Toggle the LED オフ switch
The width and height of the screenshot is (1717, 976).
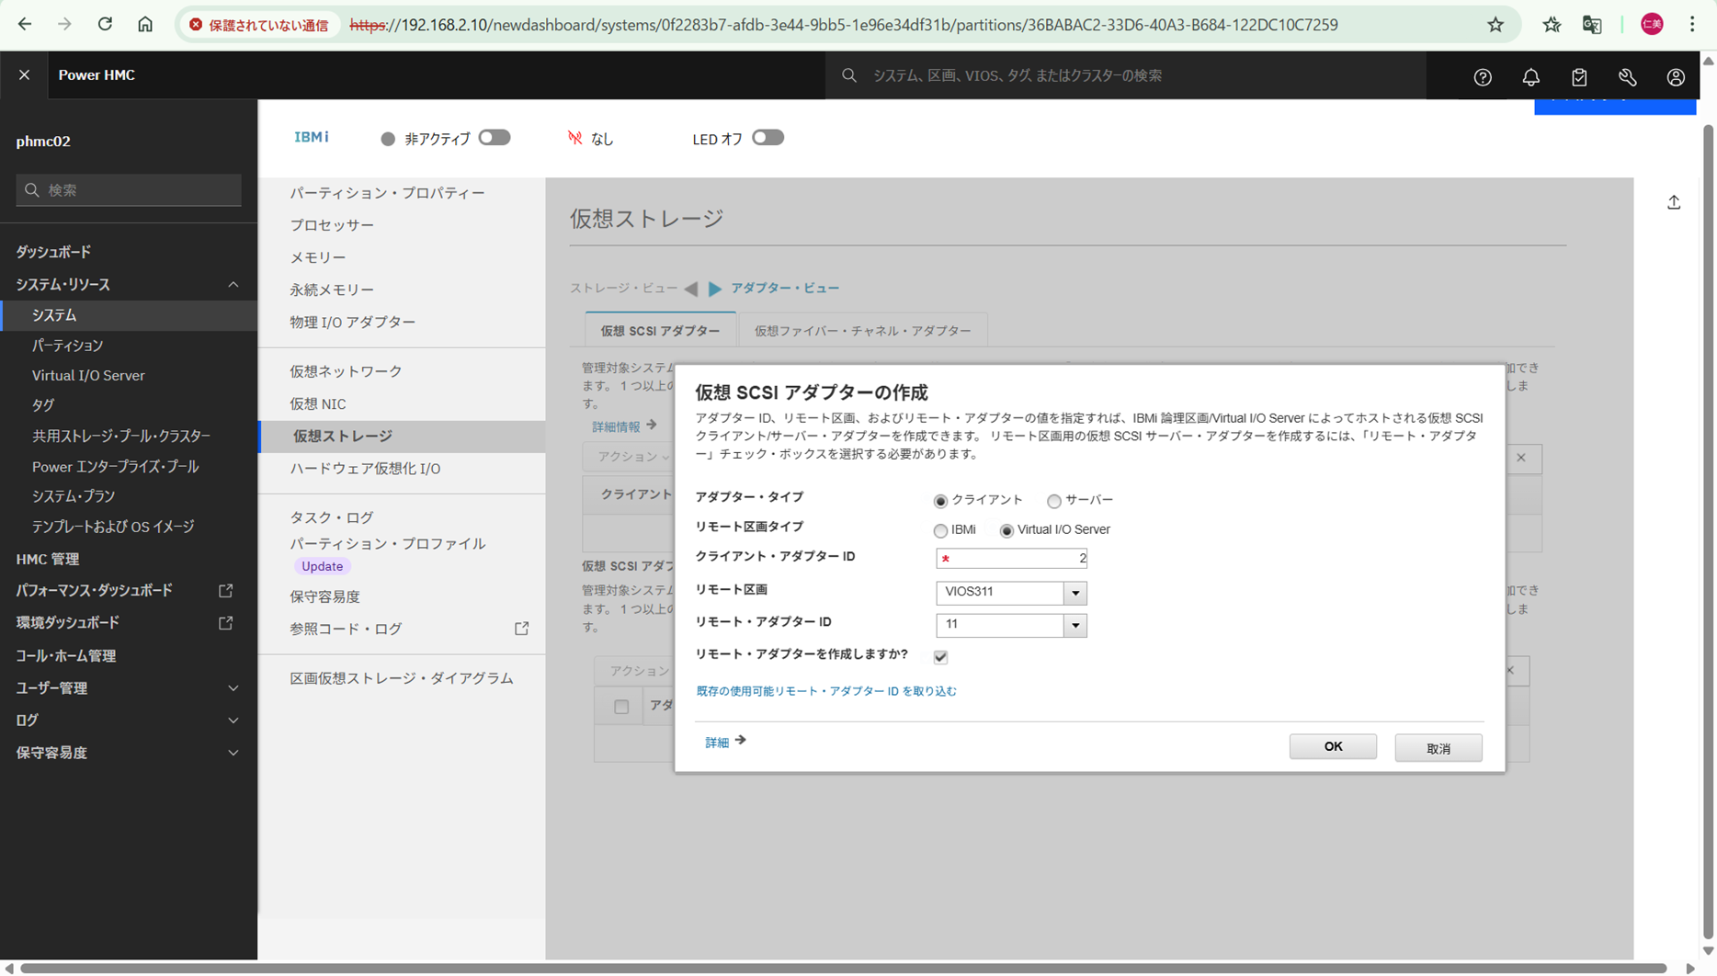coord(768,138)
